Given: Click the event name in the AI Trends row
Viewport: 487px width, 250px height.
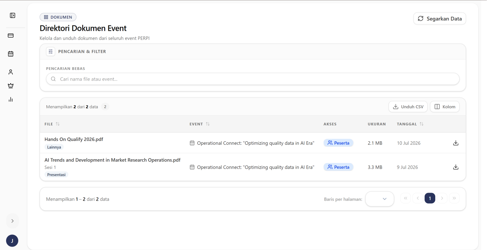Looking at the screenshot, I should pyautogui.click(x=256, y=167).
